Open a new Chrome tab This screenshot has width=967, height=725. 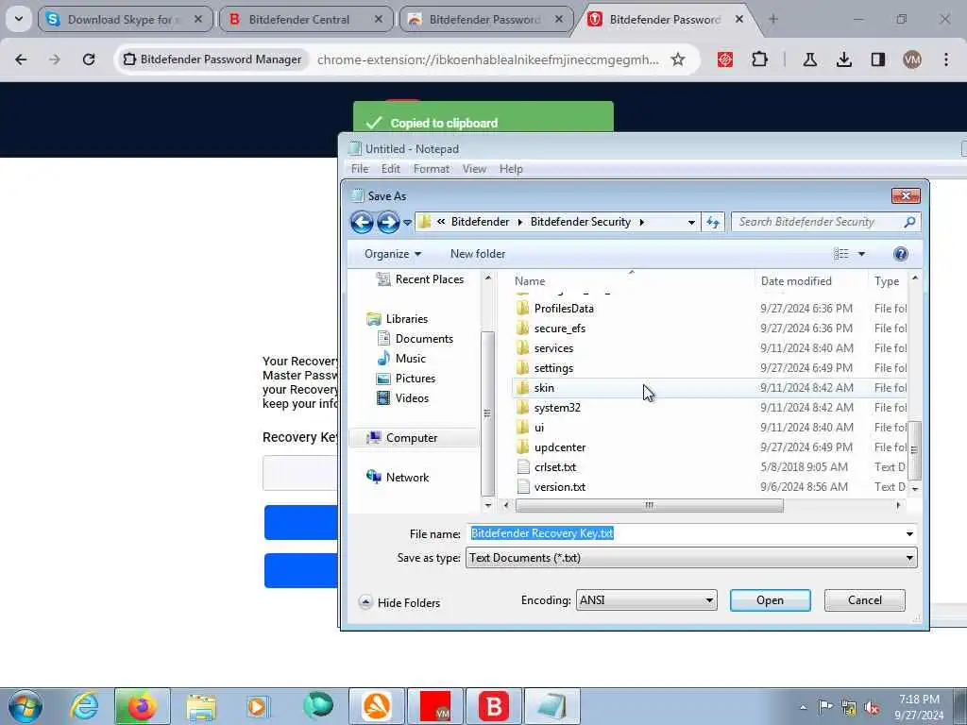click(773, 19)
